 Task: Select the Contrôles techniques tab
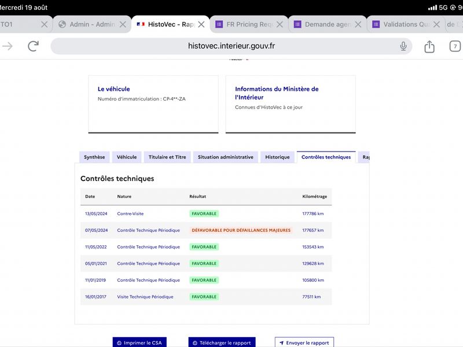[x=326, y=157]
